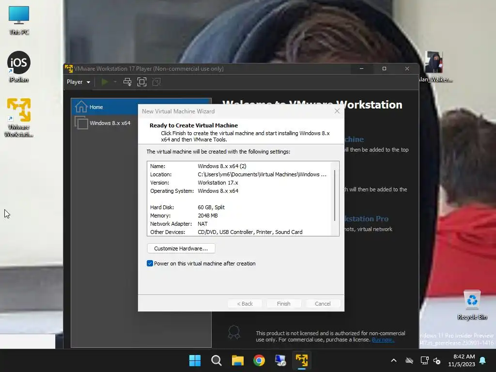Viewport: 496px width, 372px height.
Task: Open File Explorer from taskbar
Action: [x=237, y=360]
